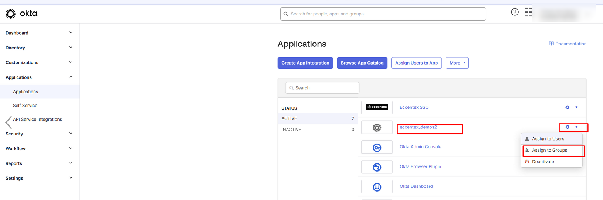Filter by INACTIVE status
Viewport: 603px width, 200px height.
(318, 130)
